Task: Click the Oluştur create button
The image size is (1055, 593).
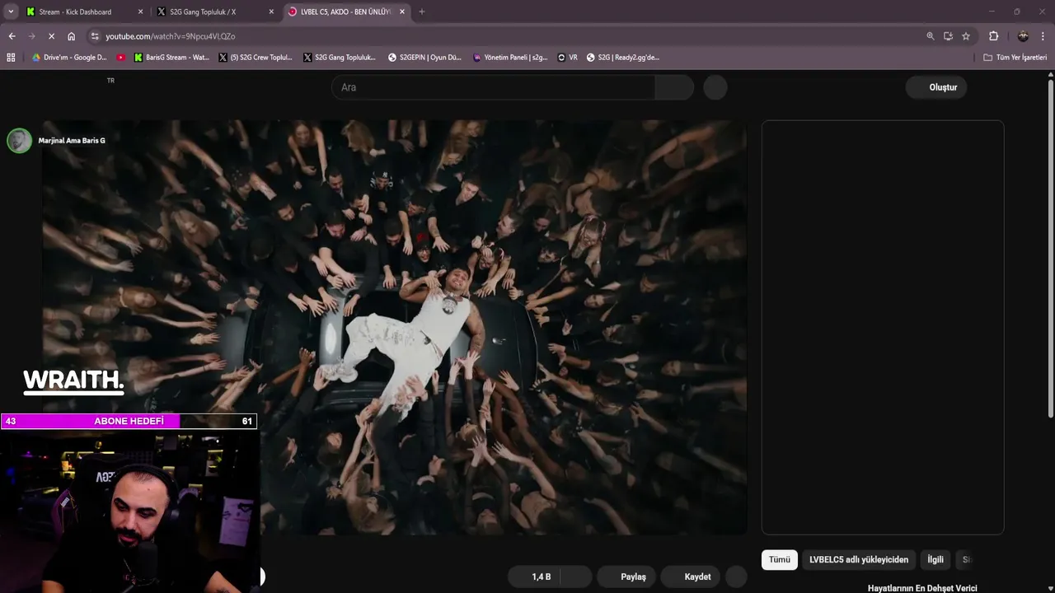Action: coord(936,87)
